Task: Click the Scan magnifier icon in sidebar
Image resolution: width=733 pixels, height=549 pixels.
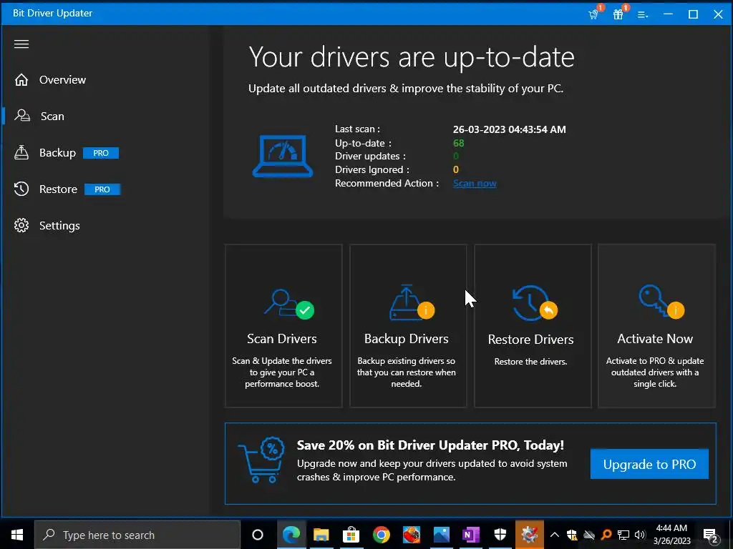Action: (x=22, y=116)
